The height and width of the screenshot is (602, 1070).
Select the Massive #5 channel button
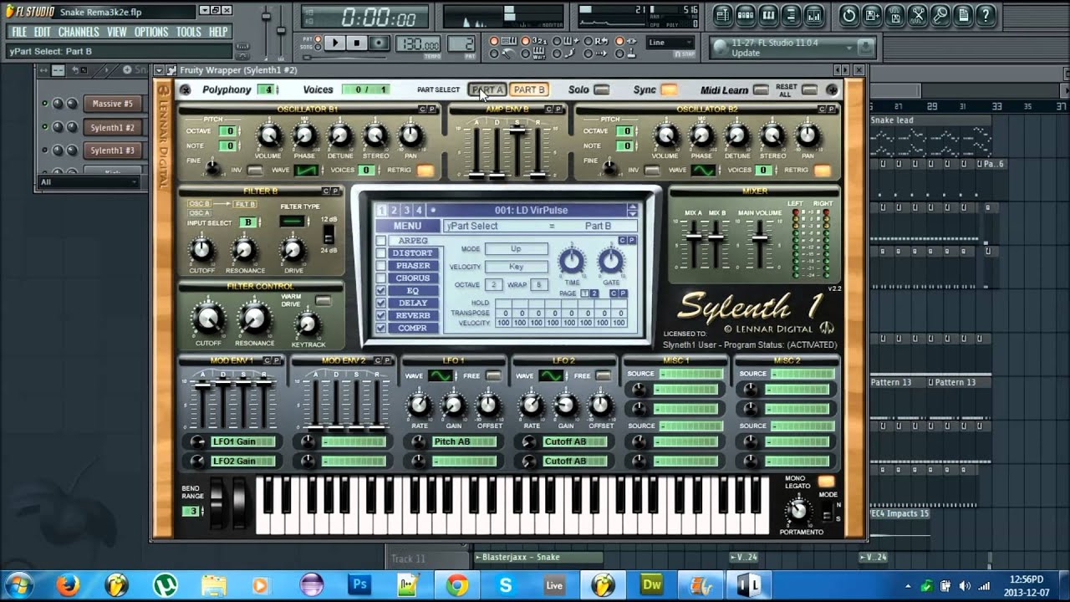coord(112,104)
